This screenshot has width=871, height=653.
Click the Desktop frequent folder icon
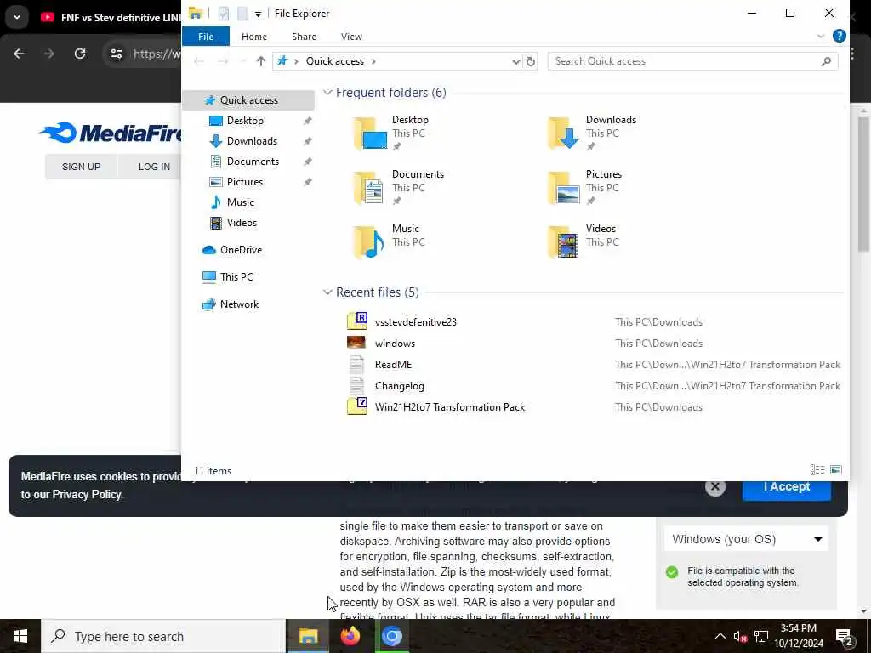pos(370,133)
